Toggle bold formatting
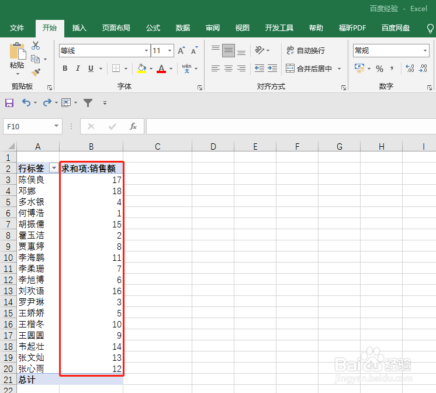This screenshot has width=436, height=393. 65,68
